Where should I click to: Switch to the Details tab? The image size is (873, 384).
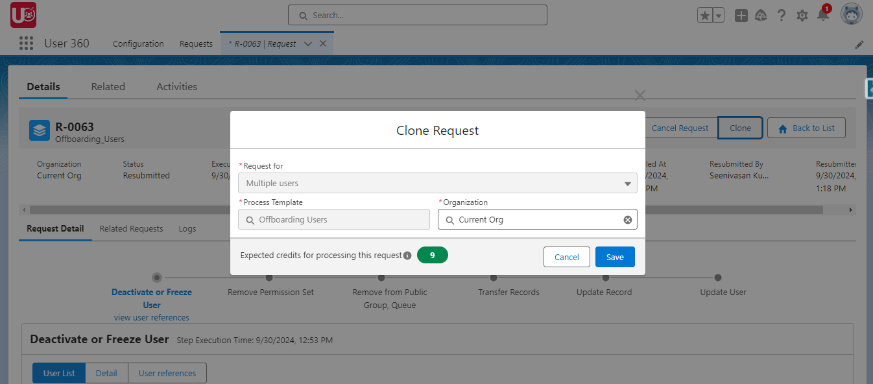(43, 86)
